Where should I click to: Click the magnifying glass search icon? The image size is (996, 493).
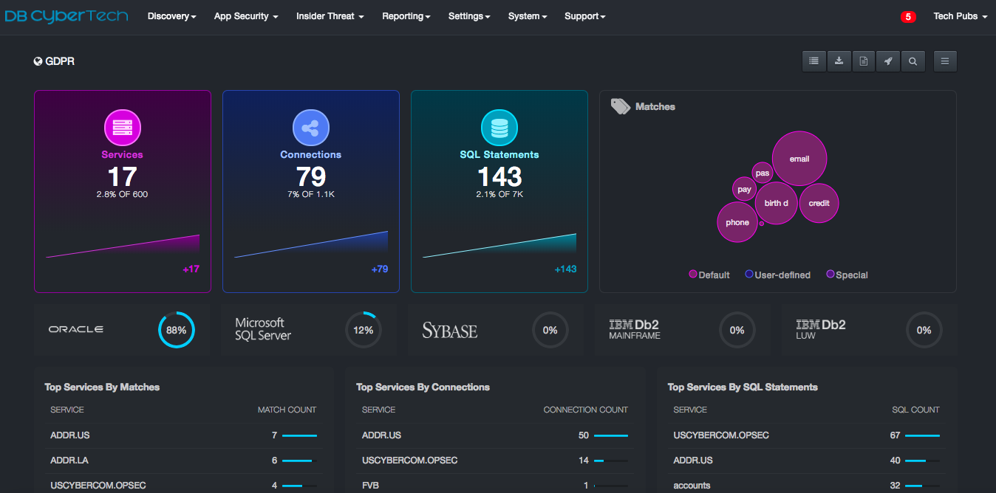point(913,61)
